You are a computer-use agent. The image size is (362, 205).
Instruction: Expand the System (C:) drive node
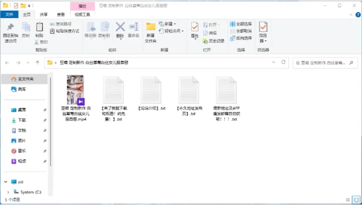click(x=8, y=192)
